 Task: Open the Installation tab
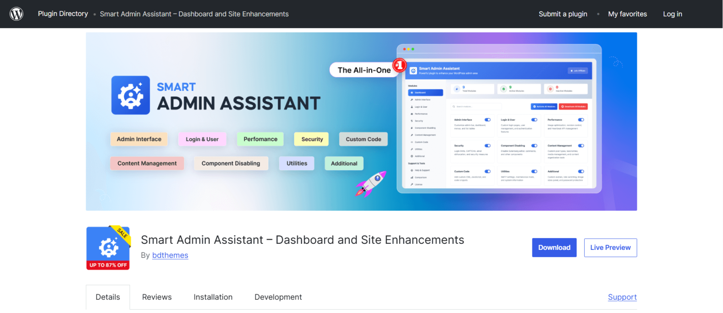click(x=213, y=297)
